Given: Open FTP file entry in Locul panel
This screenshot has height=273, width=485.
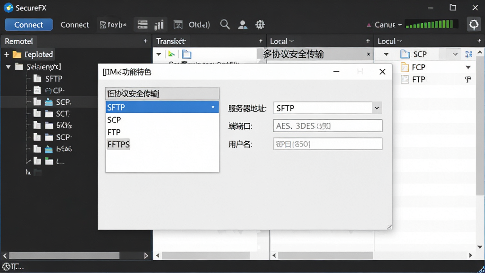Looking at the screenshot, I should 413,80.
